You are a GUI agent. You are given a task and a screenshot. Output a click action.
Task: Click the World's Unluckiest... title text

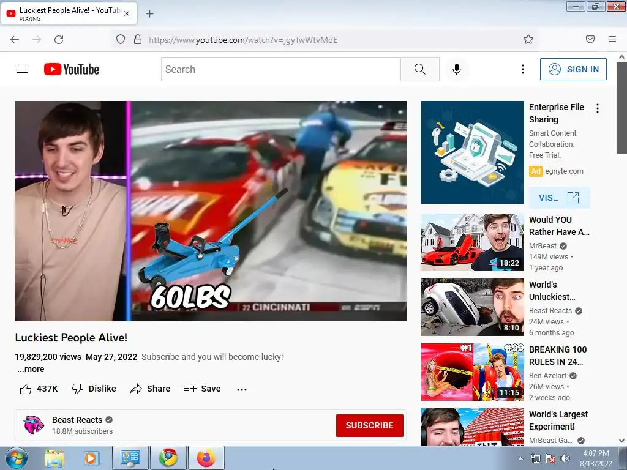tap(552, 291)
